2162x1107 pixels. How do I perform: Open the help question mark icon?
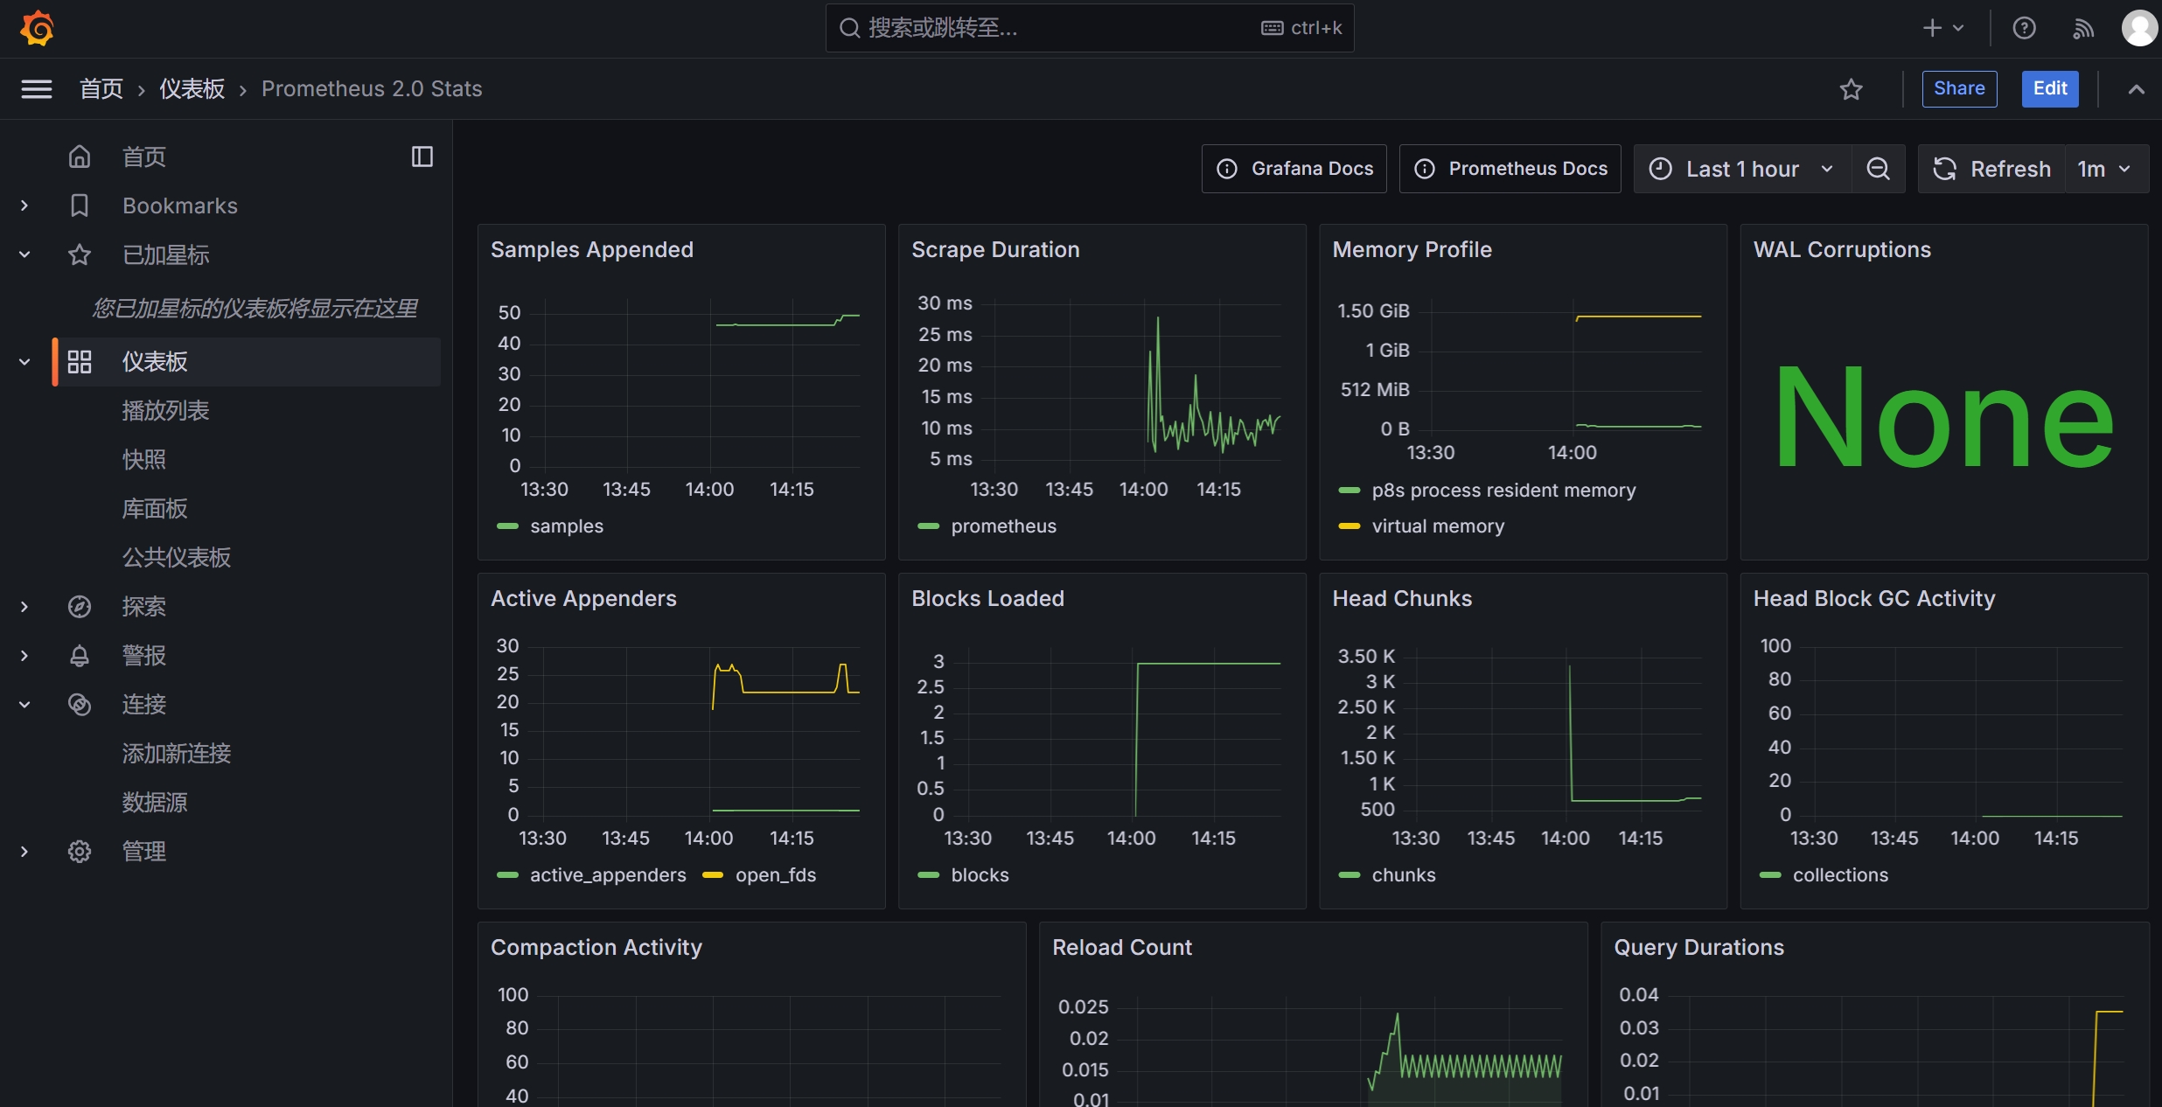(2024, 28)
